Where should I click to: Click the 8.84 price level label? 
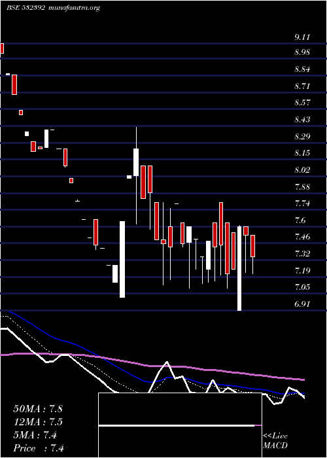[302, 69]
